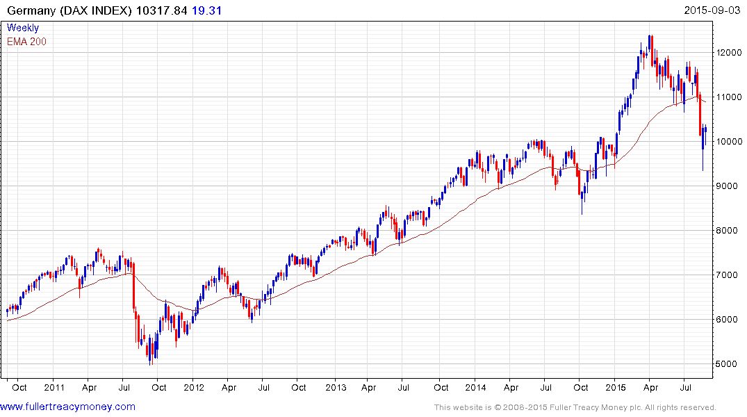
Task: Click the 'Germany (DAX INDEX)' chart title
Action: pyautogui.click(x=69, y=10)
